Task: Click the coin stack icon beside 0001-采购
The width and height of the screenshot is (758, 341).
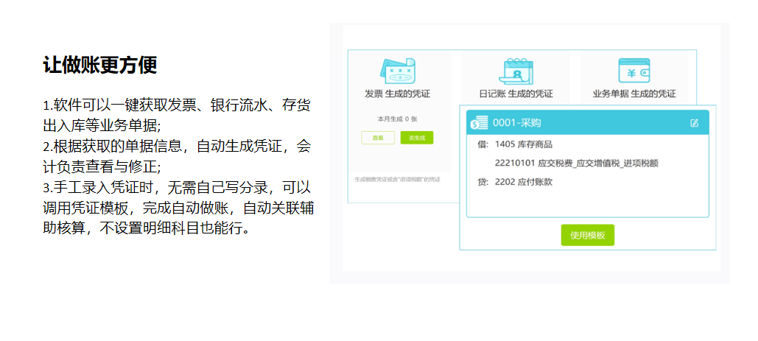Action: click(x=480, y=123)
